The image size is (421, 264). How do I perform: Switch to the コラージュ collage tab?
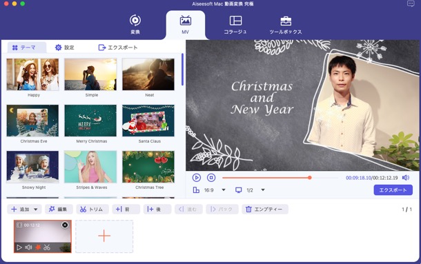click(x=235, y=26)
